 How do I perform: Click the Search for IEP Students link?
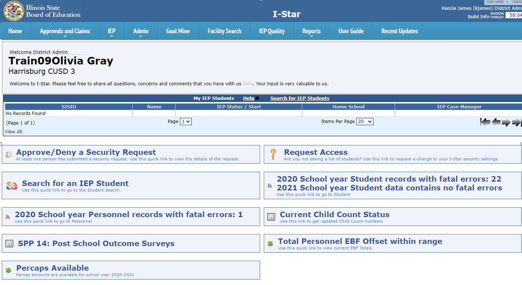(300, 98)
